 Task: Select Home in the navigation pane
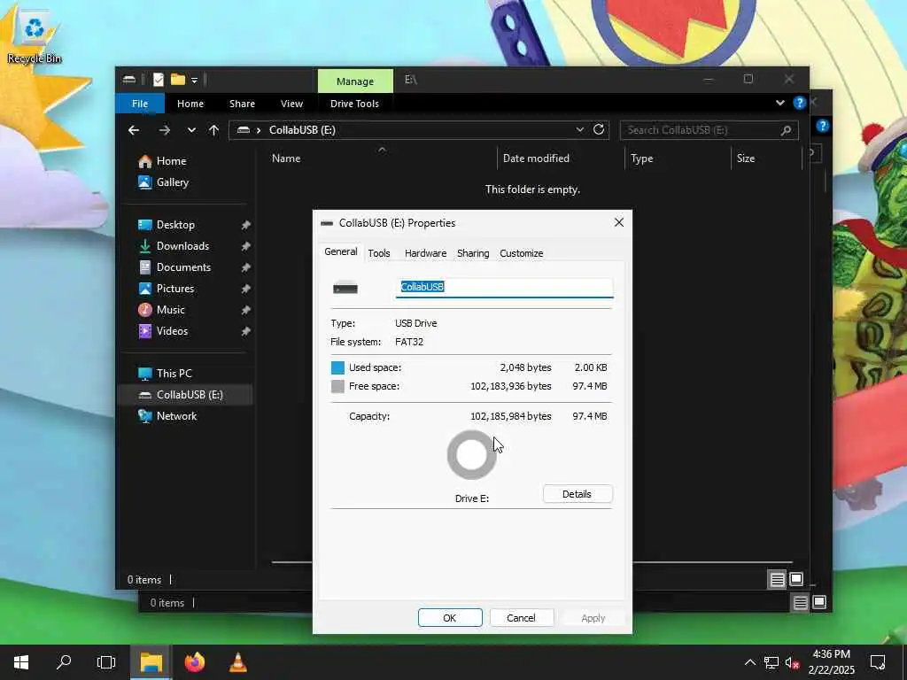click(171, 161)
